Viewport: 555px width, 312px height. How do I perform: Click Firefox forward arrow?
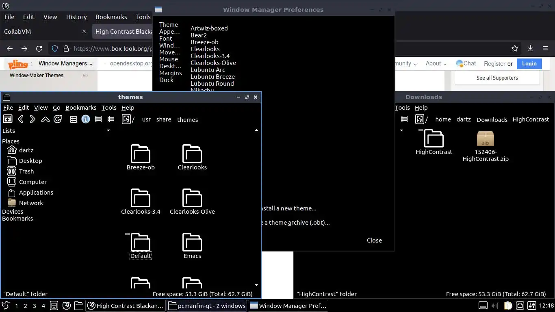tap(24, 48)
